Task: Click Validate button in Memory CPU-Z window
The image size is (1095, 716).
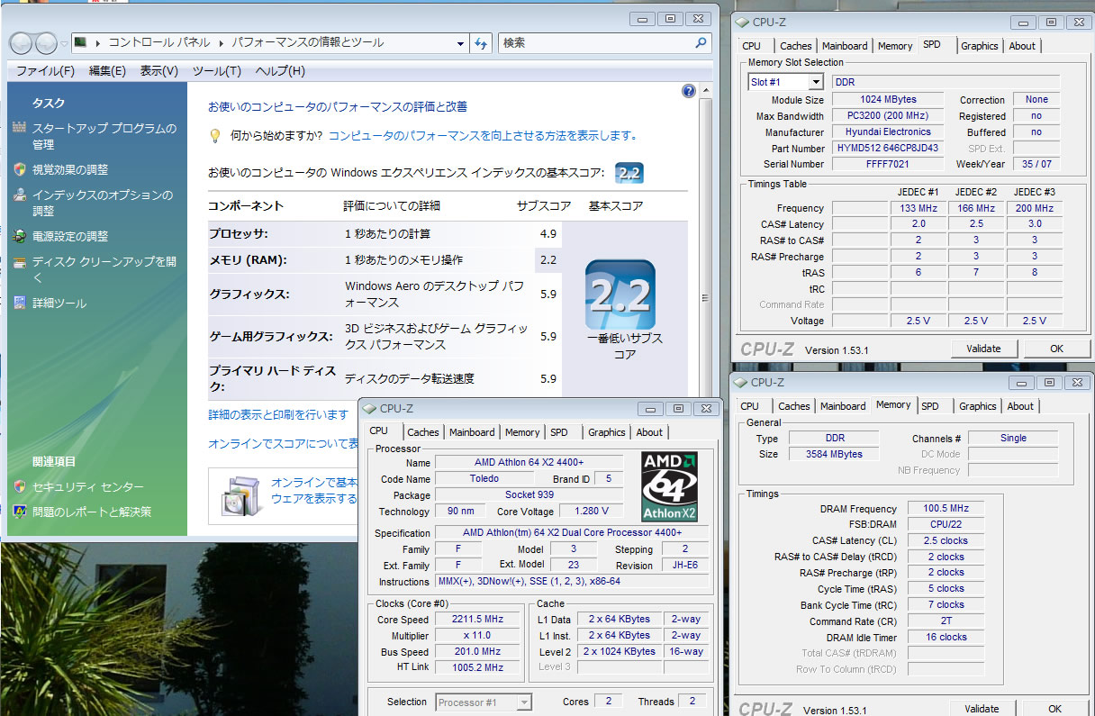Action: click(982, 709)
